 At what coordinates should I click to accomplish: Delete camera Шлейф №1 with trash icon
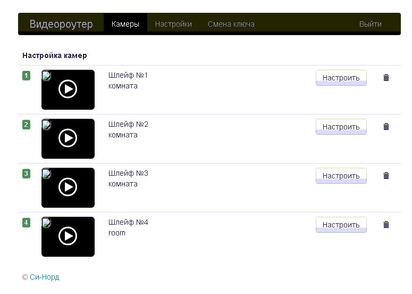pos(386,78)
